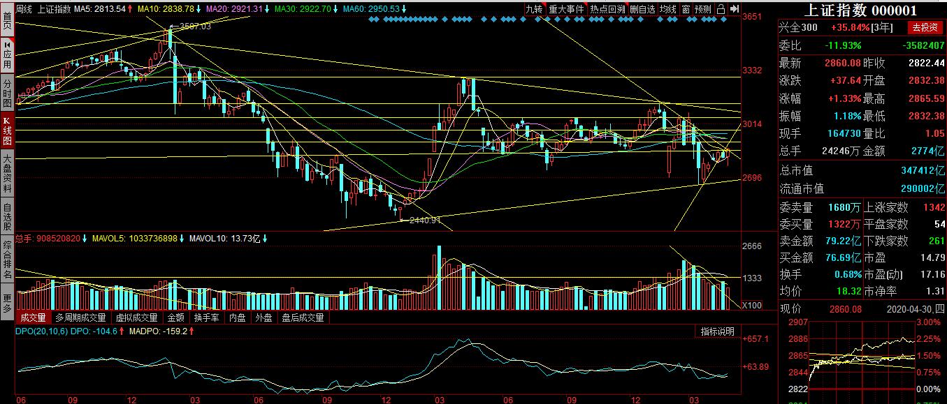Click the MAVOL10: 13.73亿 label

pos(225,239)
